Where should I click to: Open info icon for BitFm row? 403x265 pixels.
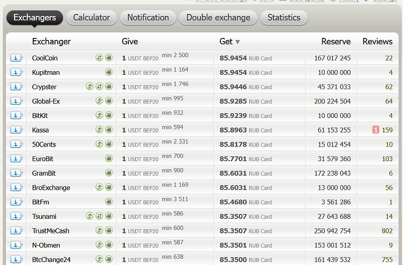pos(16,201)
